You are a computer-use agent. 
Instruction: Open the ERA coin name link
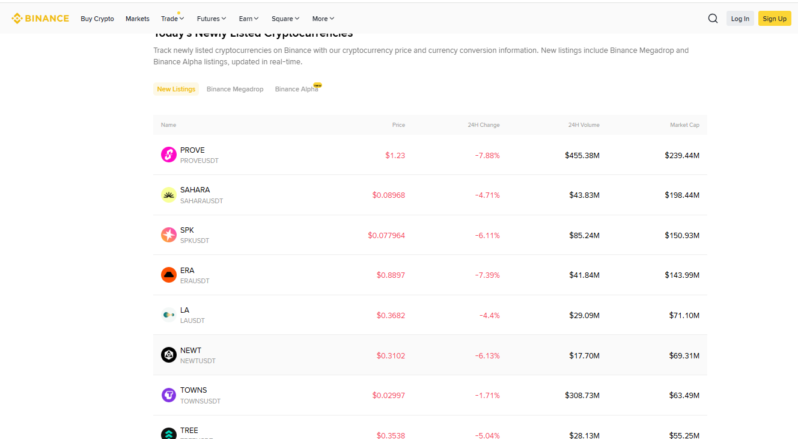pos(187,271)
